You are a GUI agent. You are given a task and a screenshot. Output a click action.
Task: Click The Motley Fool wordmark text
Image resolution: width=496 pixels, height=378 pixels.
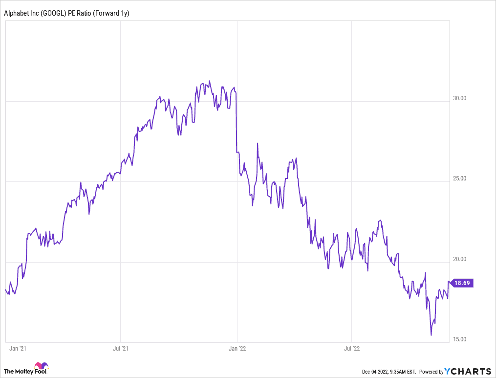[19, 371]
